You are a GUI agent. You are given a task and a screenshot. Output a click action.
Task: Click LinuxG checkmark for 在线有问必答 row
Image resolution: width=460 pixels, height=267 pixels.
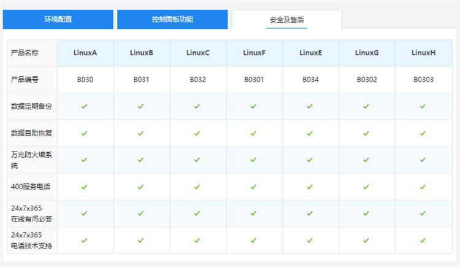[x=366, y=214]
